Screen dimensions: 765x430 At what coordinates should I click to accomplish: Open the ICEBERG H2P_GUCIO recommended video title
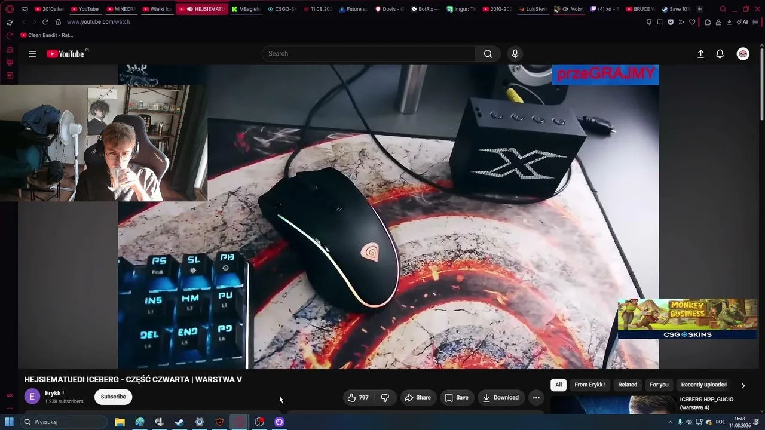(706, 403)
